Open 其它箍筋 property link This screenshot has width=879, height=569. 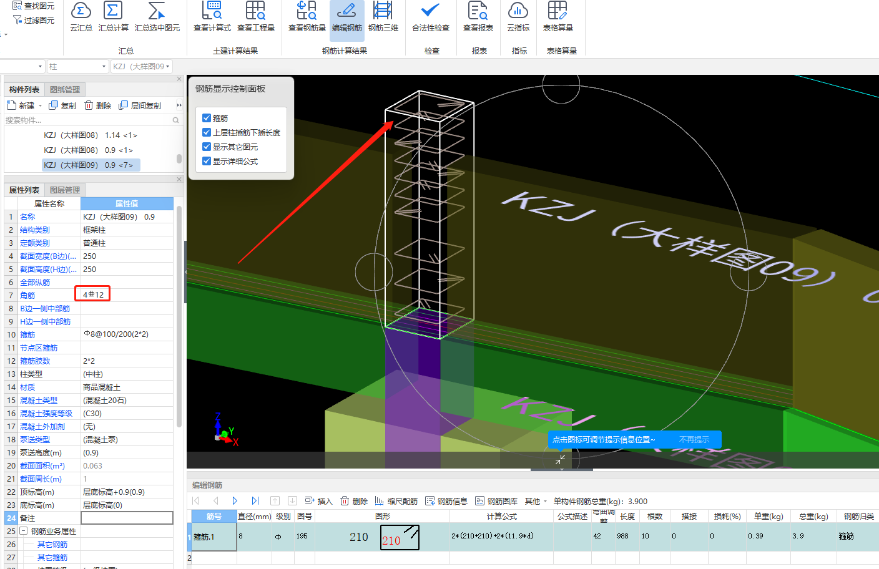52,558
